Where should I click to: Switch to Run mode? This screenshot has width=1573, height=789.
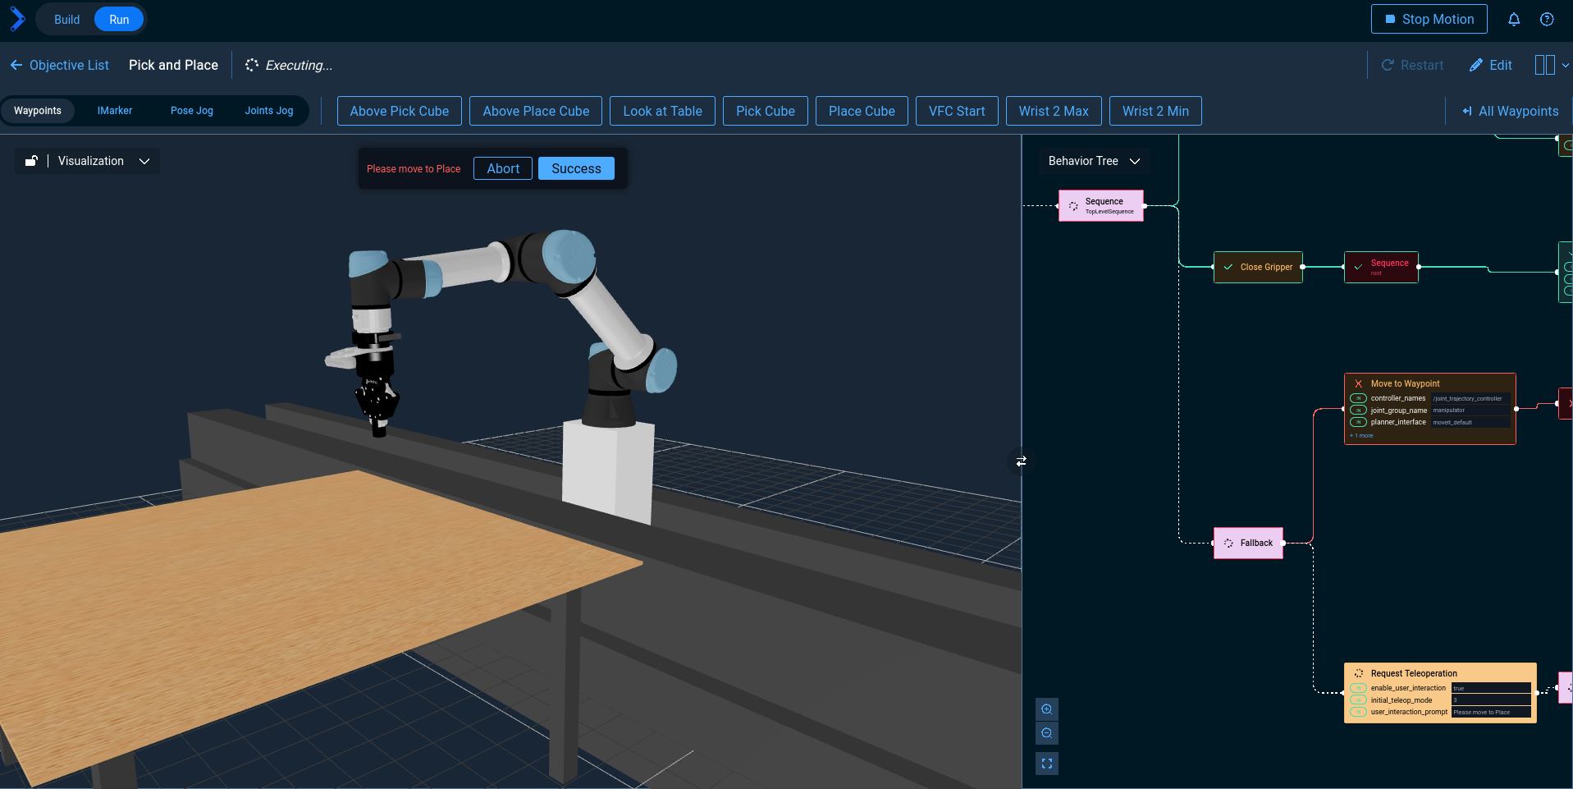pos(119,20)
